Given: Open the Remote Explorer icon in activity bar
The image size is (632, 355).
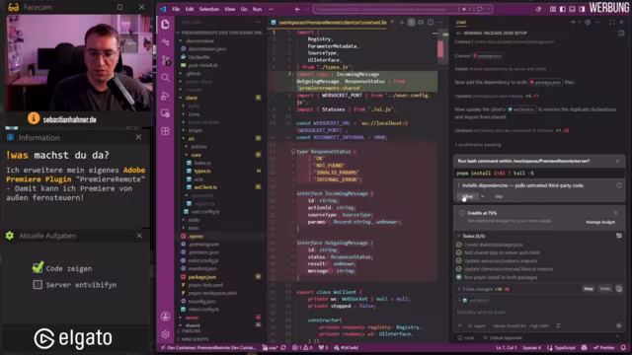Looking at the screenshot, I should coord(165,113).
